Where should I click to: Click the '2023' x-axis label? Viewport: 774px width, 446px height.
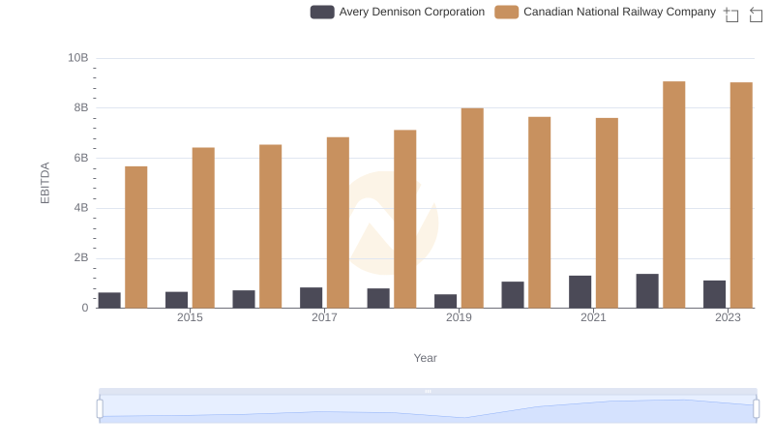tap(729, 317)
